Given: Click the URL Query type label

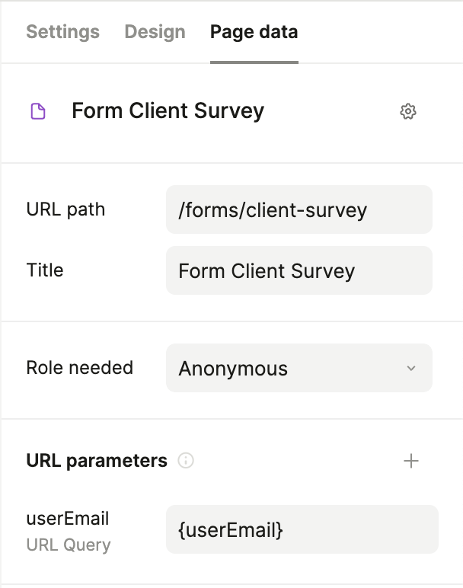Looking at the screenshot, I should [68, 545].
